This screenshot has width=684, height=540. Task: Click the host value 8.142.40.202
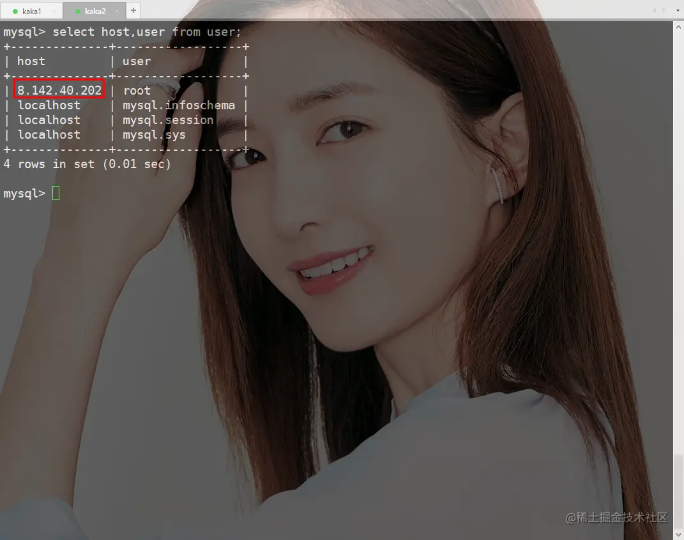(x=59, y=90)
